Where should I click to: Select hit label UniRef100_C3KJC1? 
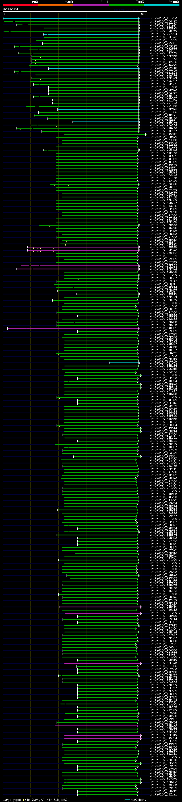pos(163,438)
